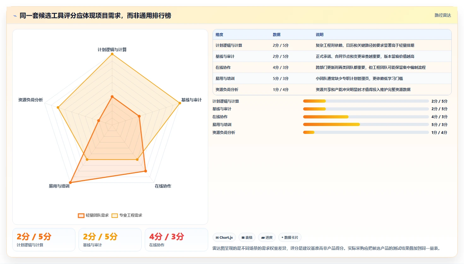464x264 pixels.
Task: Click the 说明 column header
Action: click(320, 35)
